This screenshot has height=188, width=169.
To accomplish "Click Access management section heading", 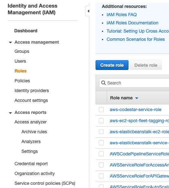I will pos(37,42).
